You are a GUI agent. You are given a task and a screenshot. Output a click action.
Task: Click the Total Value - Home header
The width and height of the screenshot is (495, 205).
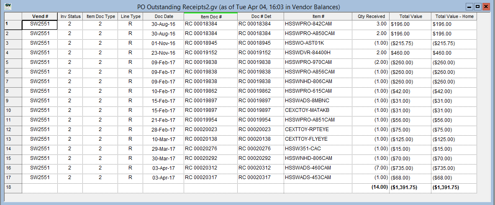click(454, 16)
